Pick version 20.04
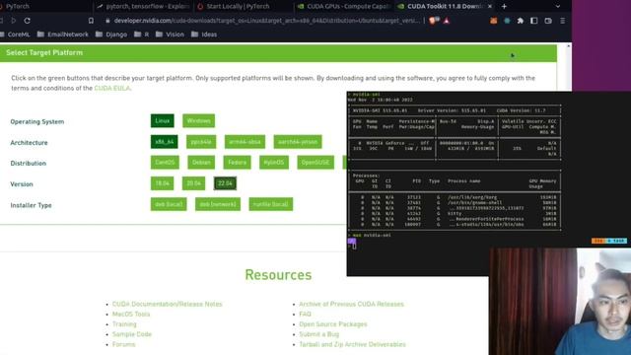The width and height of the screenshot is (631, 355). pos(193,183)
